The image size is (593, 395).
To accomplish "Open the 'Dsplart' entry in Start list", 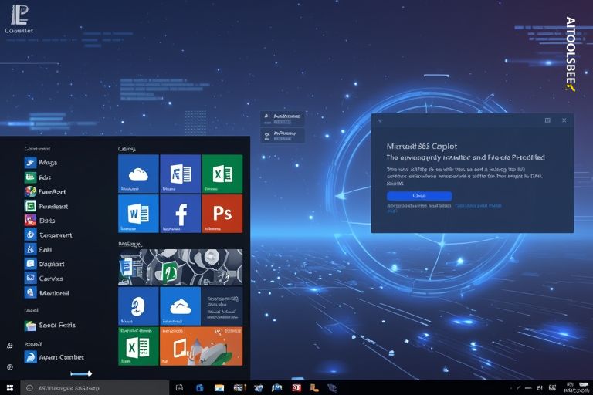I will point(45,264).
